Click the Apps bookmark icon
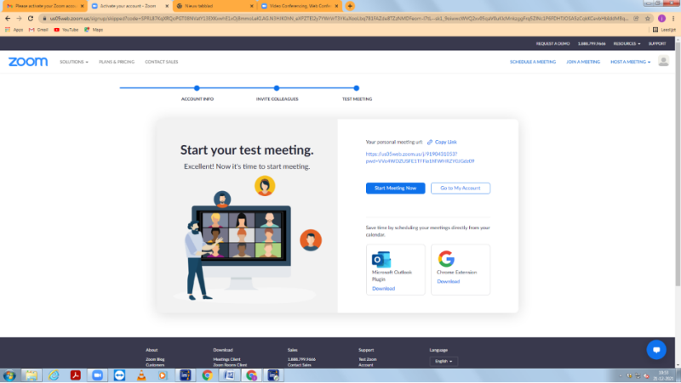The height and width of the screenshot is (383, 681). tap(8, 30)
